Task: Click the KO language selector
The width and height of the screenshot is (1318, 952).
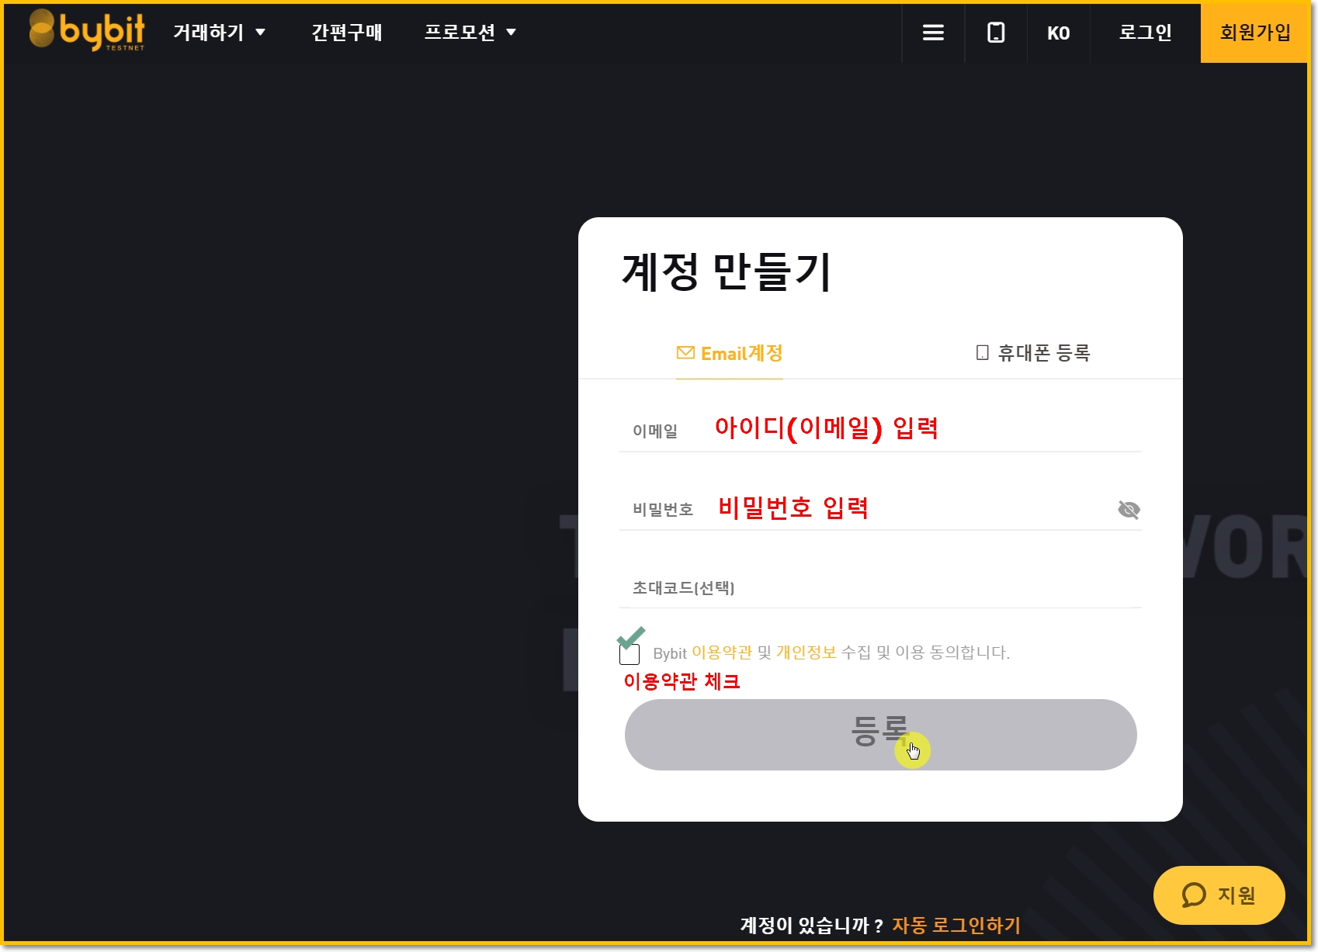Action: click(x=1058, y=33)
